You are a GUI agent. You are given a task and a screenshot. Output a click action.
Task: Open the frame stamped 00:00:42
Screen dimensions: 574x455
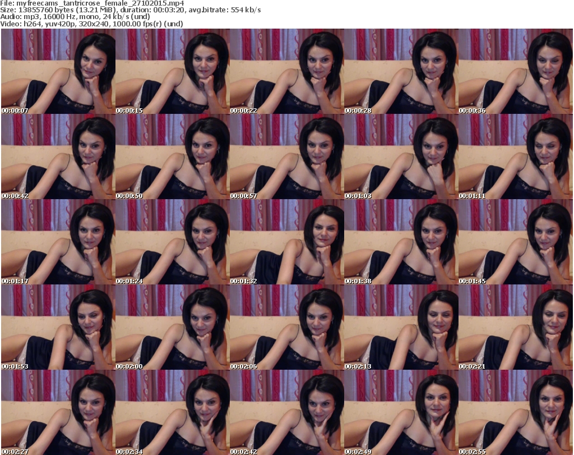pyautogui.click(x=58, y=157)
